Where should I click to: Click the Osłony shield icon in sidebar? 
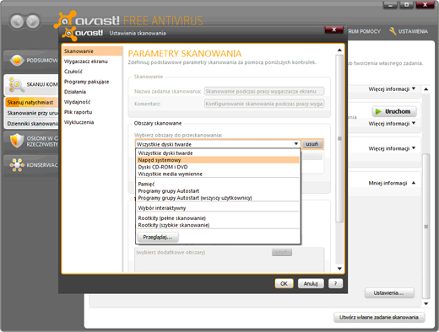pyautogui.click(x=17, y=141)
